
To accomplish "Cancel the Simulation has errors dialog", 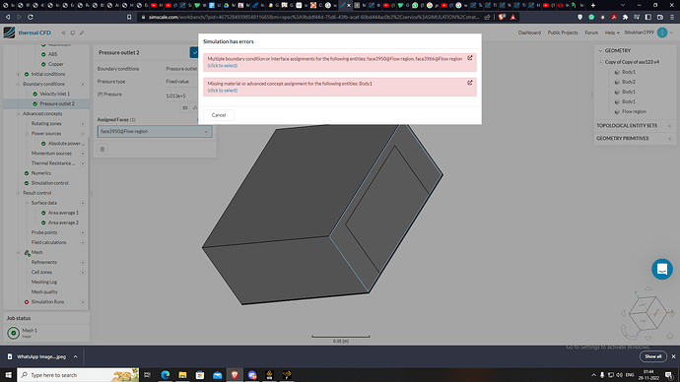I will pos(219,115).
